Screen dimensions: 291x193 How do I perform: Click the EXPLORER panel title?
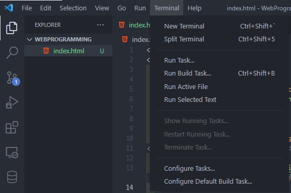pos(48,25)
